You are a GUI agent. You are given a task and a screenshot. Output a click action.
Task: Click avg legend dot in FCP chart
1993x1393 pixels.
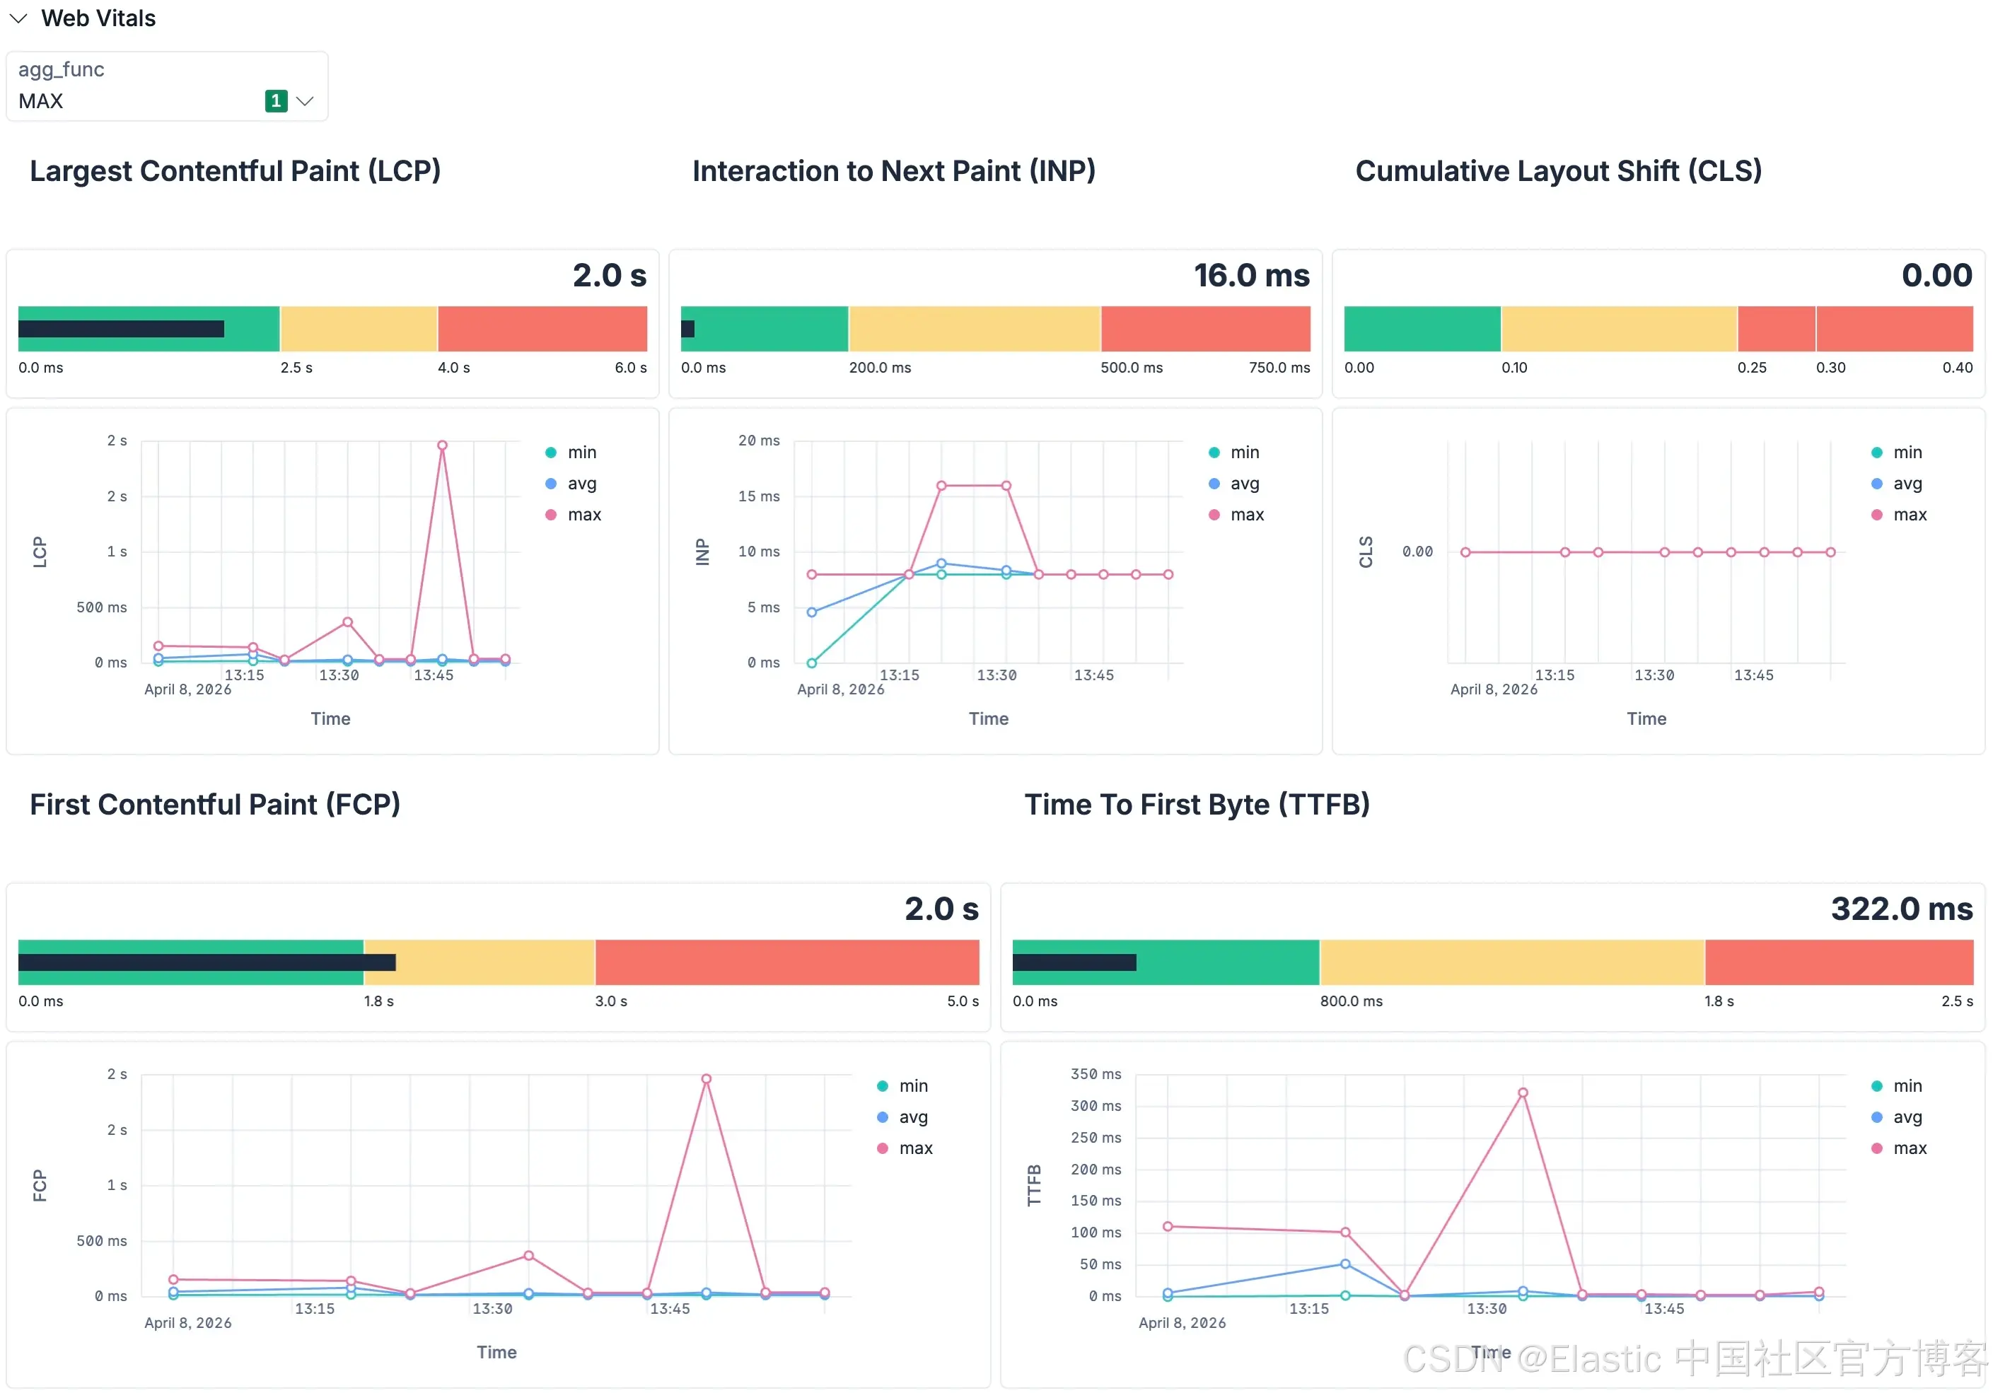tap(883, 1117)
